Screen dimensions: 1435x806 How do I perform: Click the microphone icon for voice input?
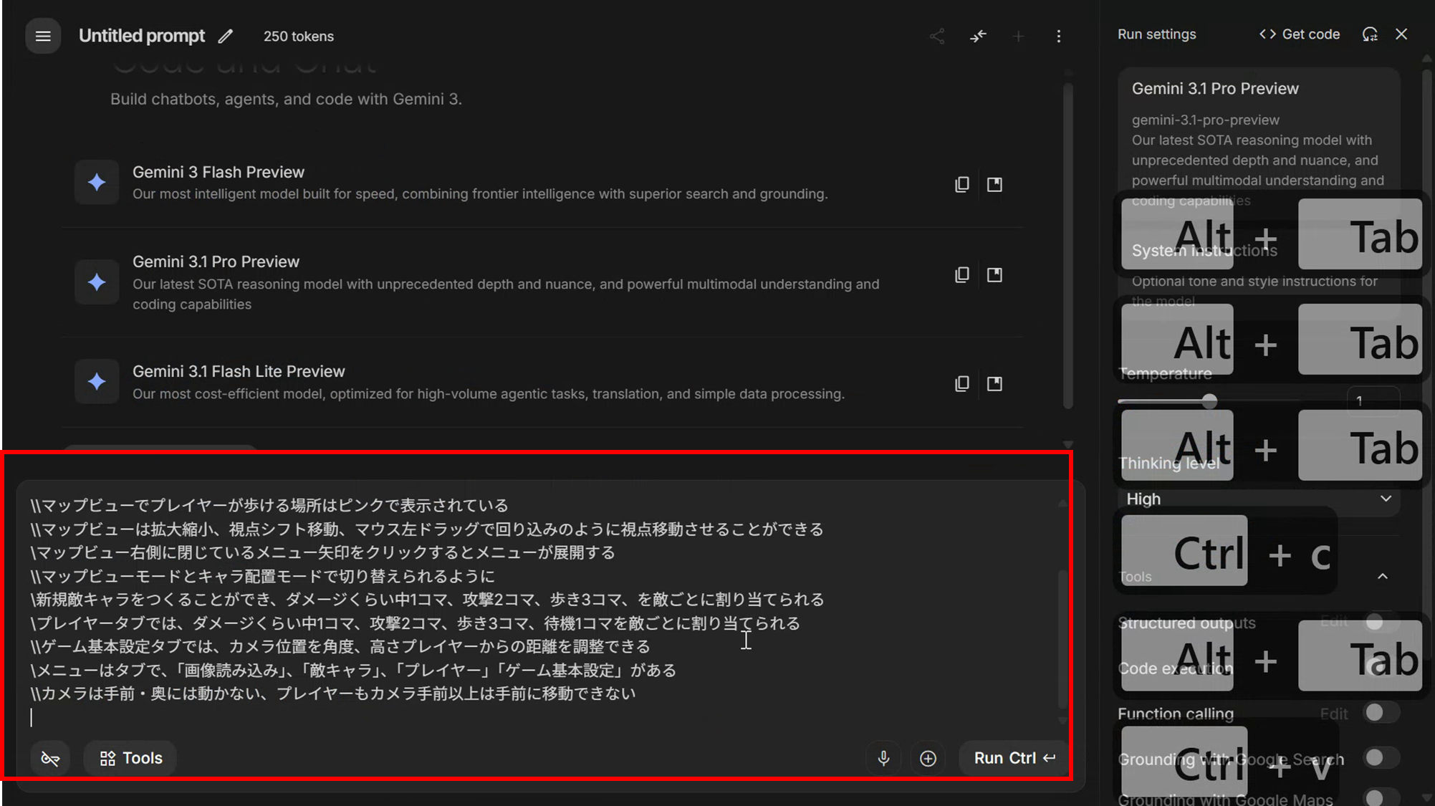(x=883, y=758)
